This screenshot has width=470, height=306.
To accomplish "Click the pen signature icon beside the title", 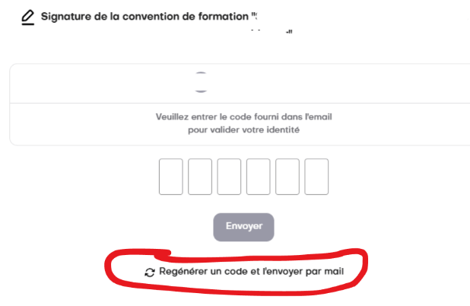I will (x=28, y=18).
